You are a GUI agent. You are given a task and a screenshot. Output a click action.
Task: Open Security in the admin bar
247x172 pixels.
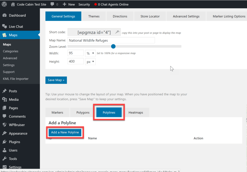[x=84, y=4]
